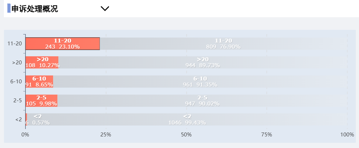Select the gray 6-10 bar showing 961
Screen dimensions: 359x148
coord(200,82)
